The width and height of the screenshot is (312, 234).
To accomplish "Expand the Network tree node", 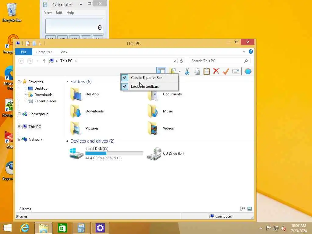I will (x=19, y=140).
